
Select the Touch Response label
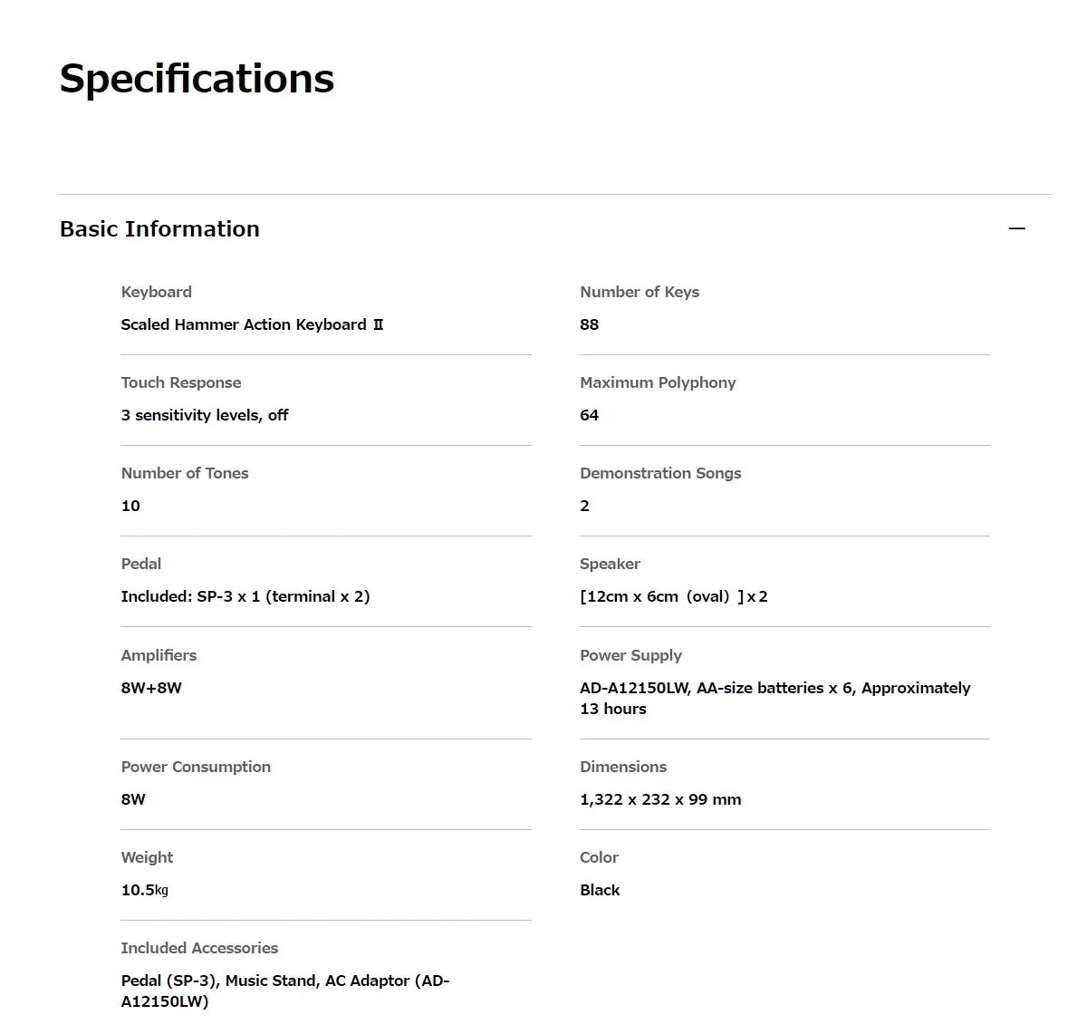(x=181, y=382)
